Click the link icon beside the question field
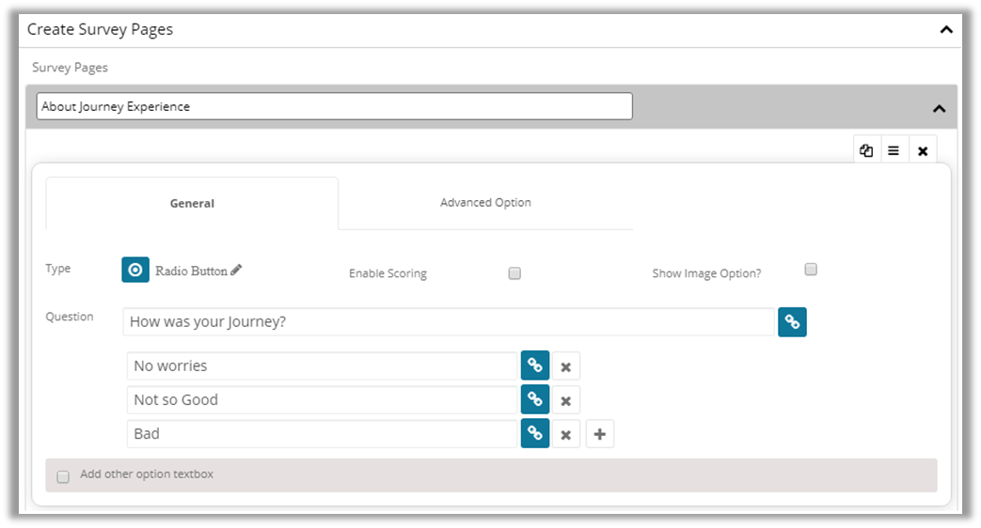Viewport: 981px width, 528px height. coord(792,322)
